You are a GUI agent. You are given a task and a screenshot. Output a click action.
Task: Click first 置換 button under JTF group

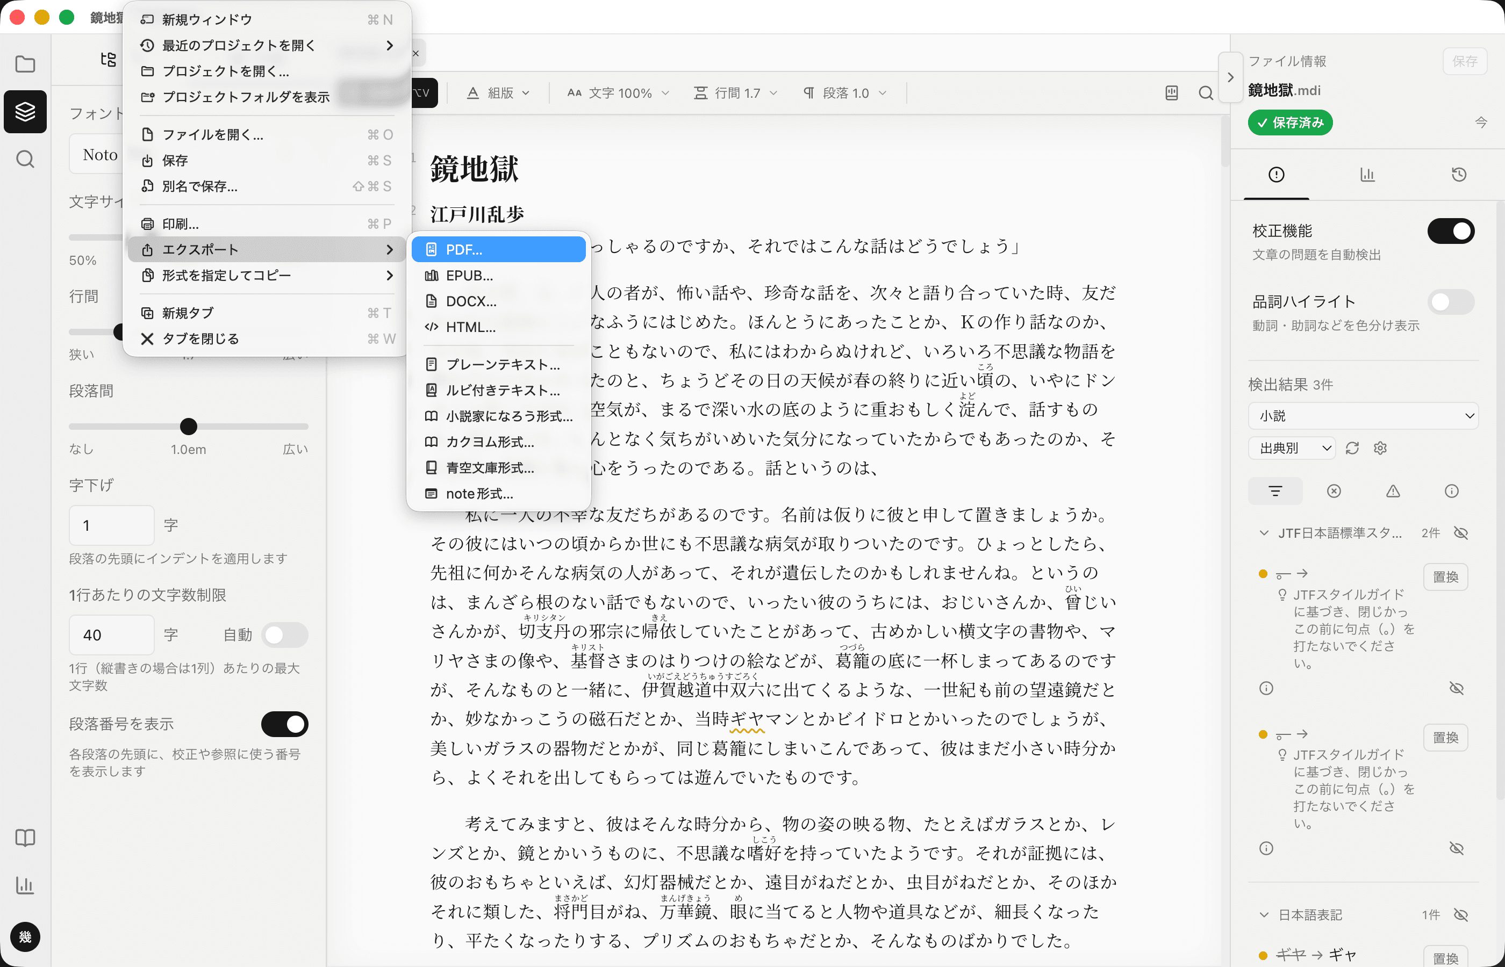pyautogui.click(x=1445, y=576)
